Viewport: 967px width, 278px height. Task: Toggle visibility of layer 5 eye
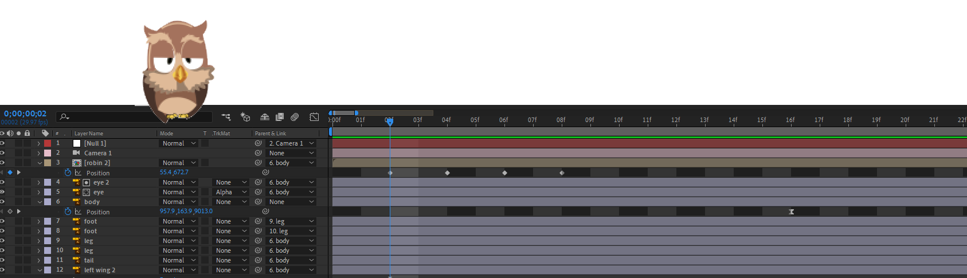click(2, 192)
